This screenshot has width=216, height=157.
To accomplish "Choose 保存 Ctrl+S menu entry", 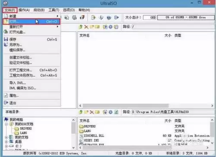I will coord(32,39).
